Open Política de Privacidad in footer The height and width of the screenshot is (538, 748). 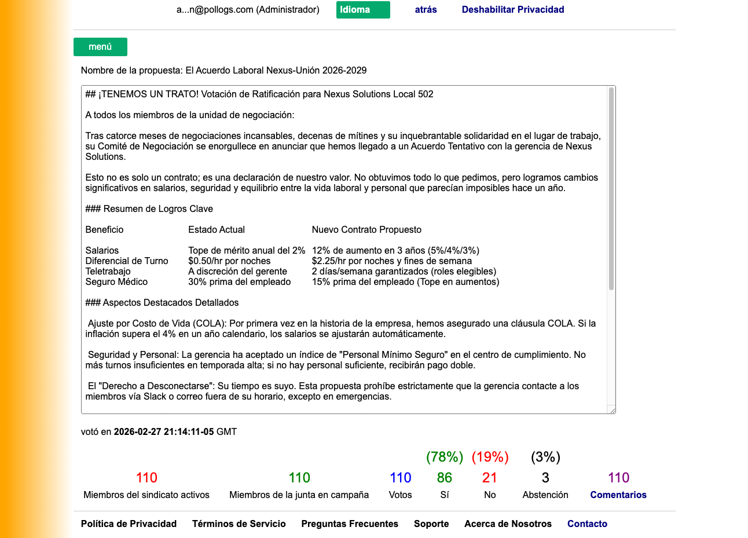pyautogui.click(x=129, y=524)
